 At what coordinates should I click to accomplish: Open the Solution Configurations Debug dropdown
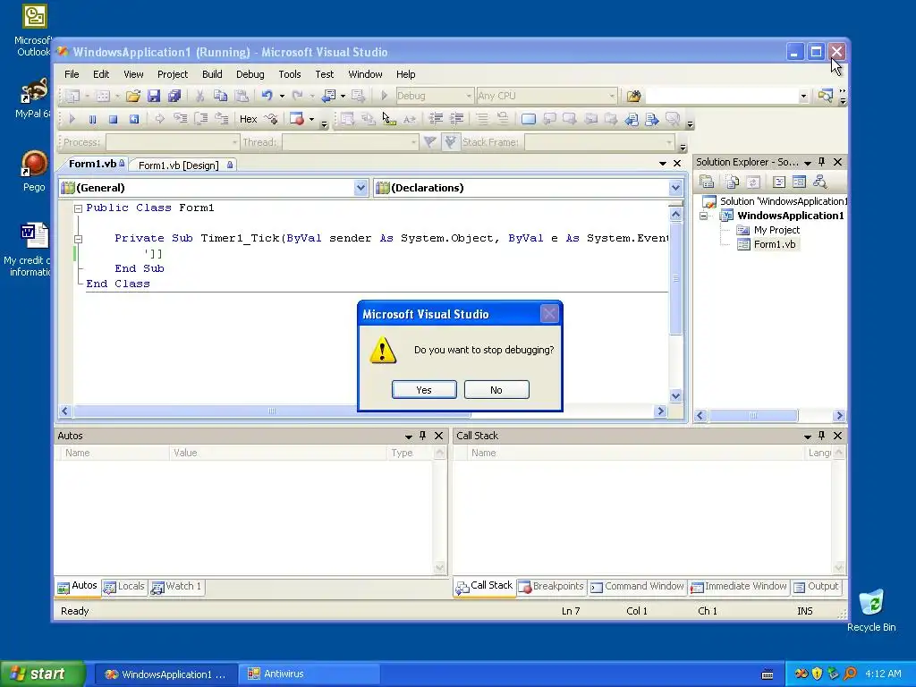click(435, 96)
